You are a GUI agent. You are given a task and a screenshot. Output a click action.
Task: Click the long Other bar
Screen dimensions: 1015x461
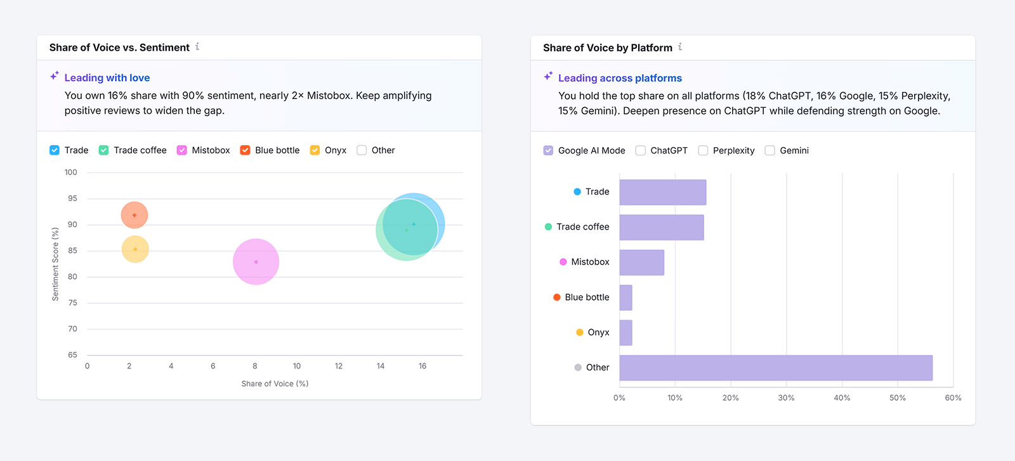pos(776,368)
